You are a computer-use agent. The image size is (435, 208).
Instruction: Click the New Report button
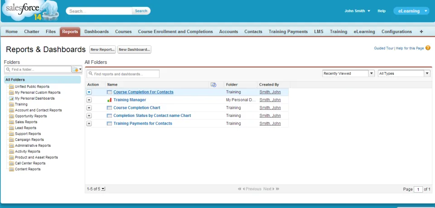103,49
